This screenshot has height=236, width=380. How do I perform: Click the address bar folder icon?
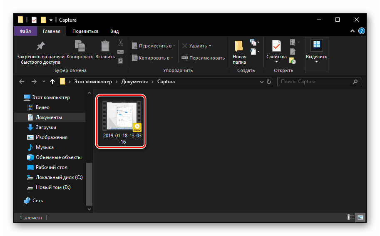62,82
